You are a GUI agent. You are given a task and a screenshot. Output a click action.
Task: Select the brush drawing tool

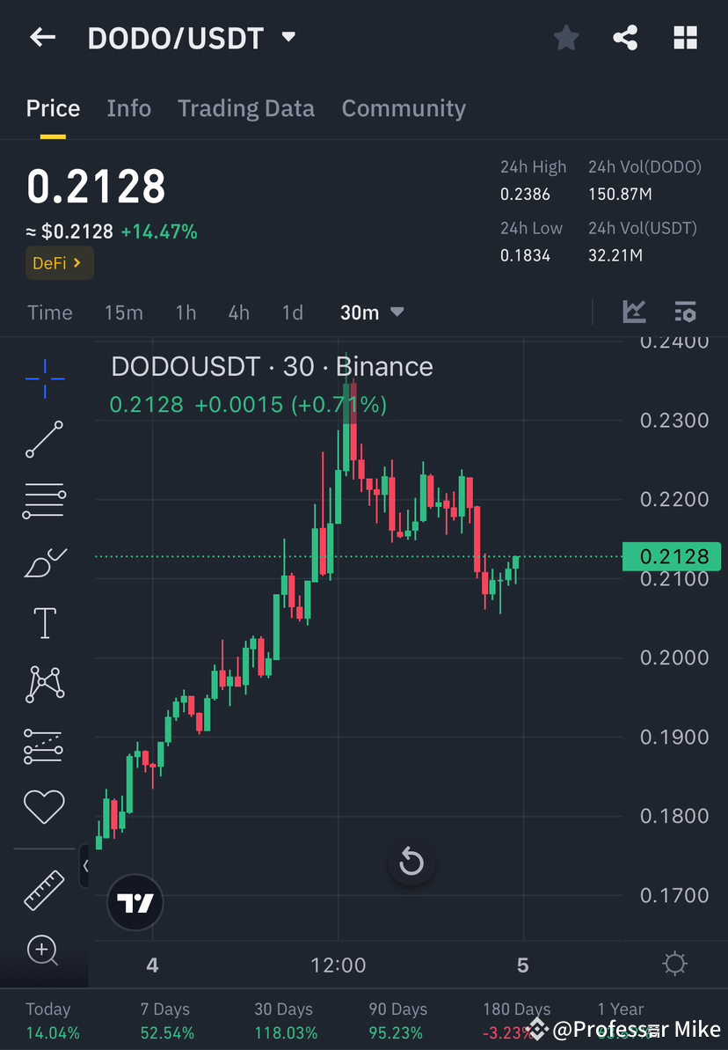point(44,562)
